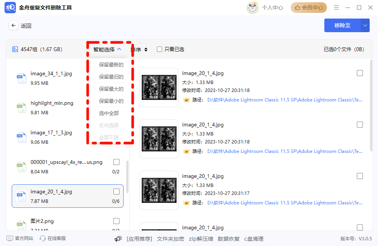Check the image_20_1_4.jpg group checkbox
This screenshot has width=378, height=246.
(x=116, y=192)
